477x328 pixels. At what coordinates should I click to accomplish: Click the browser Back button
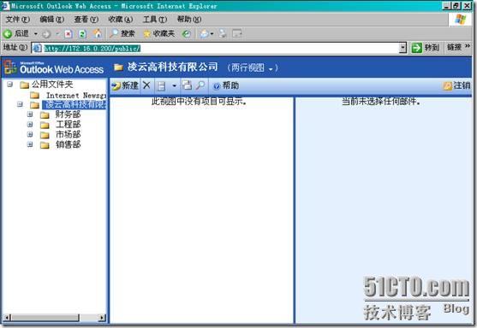tap(16, 33)
